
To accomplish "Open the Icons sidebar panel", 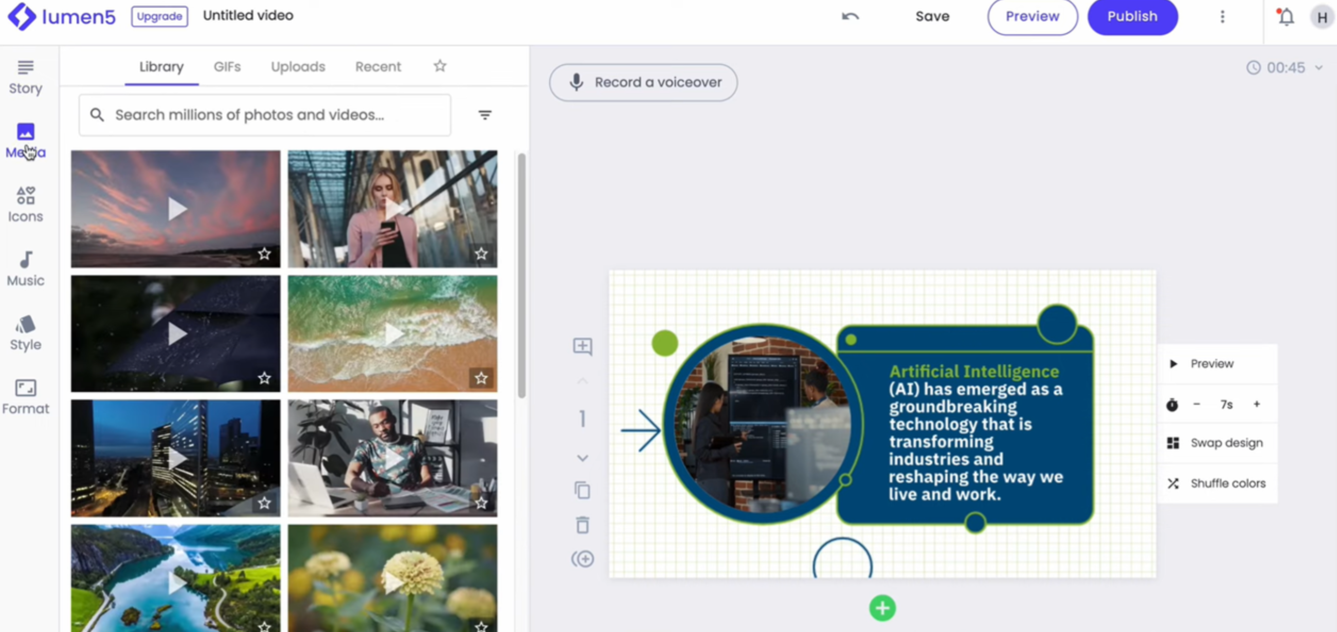I will [25, 205].
